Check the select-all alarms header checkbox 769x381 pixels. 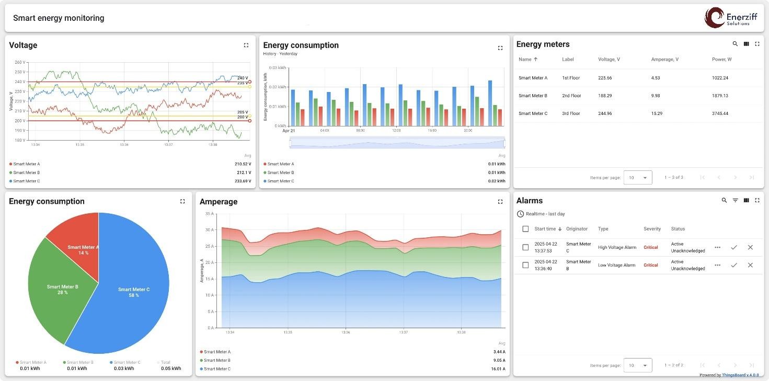(x=525, y=229)
